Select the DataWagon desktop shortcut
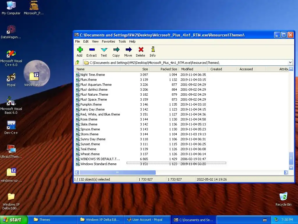 (11, 32)
